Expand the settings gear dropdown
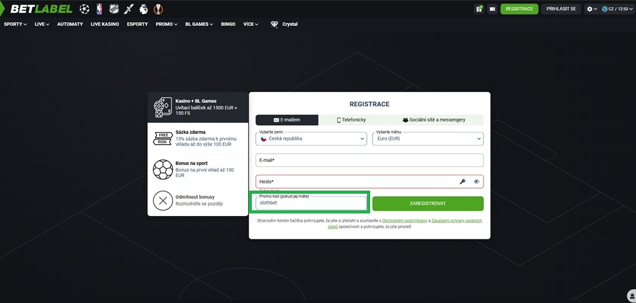636x303 pixels. pos(591,9)
